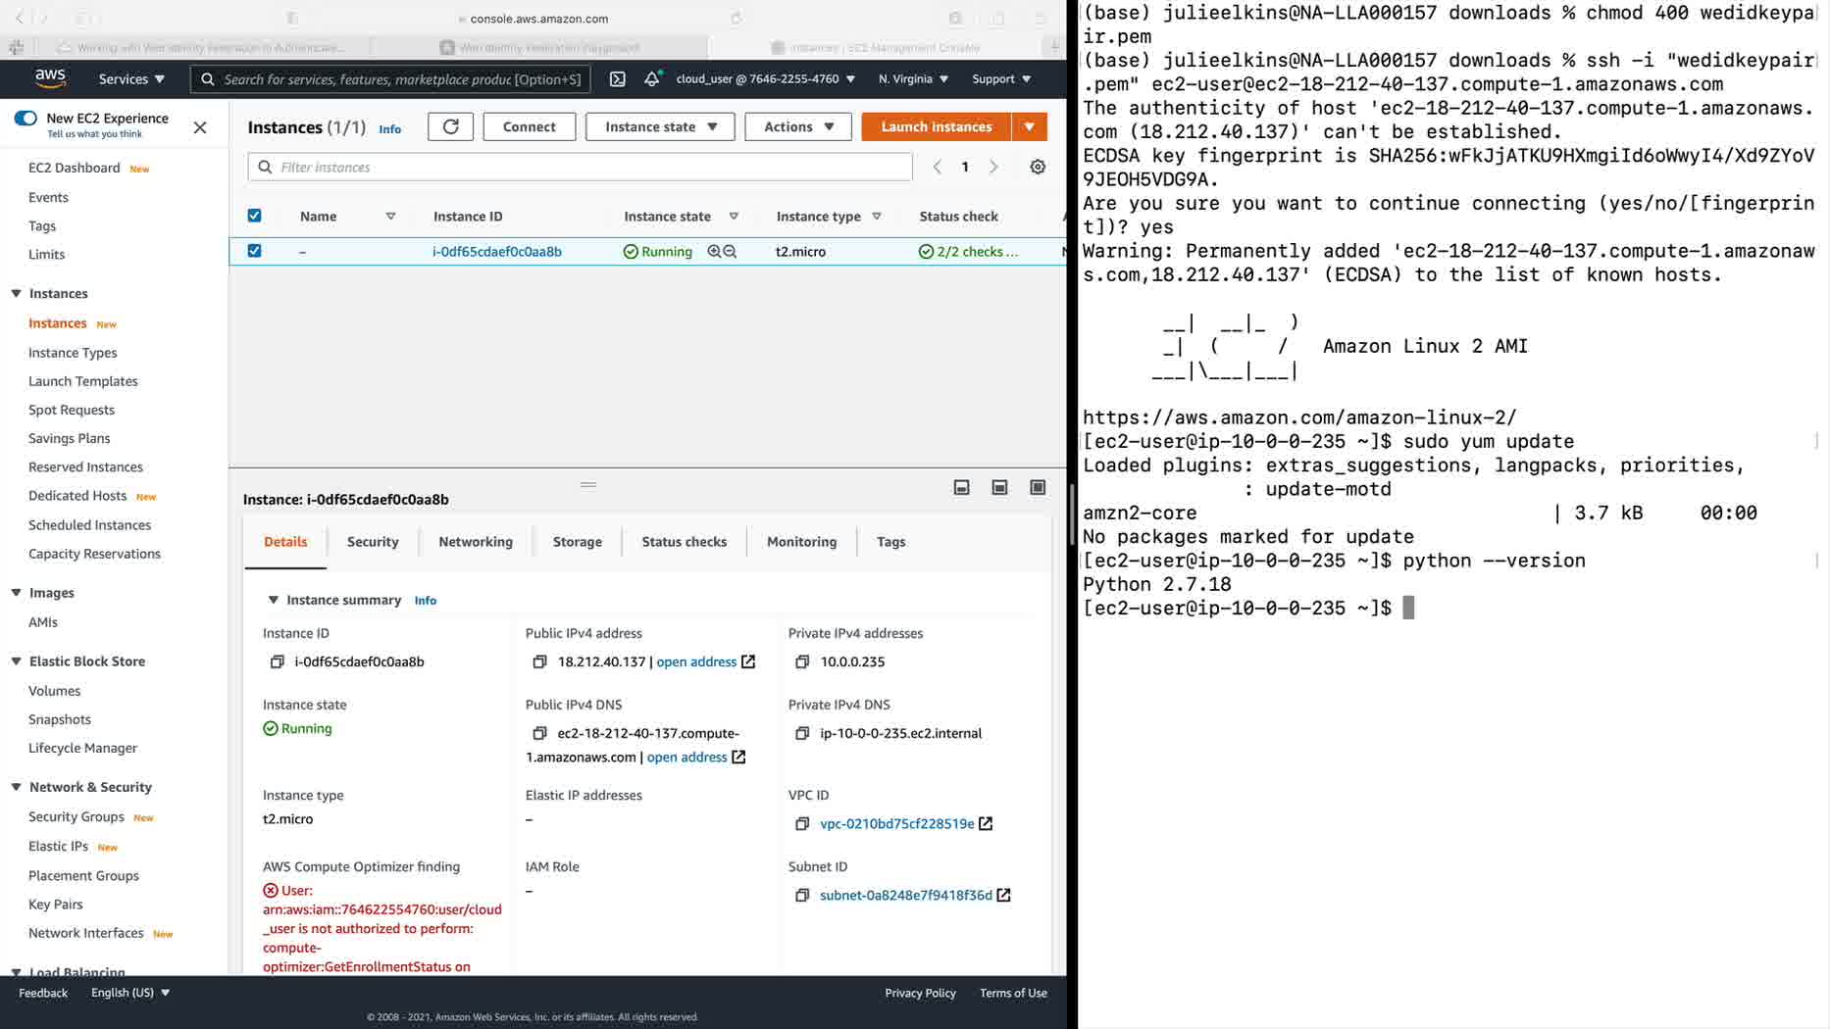Click the Launch instances button

[937, 126]
